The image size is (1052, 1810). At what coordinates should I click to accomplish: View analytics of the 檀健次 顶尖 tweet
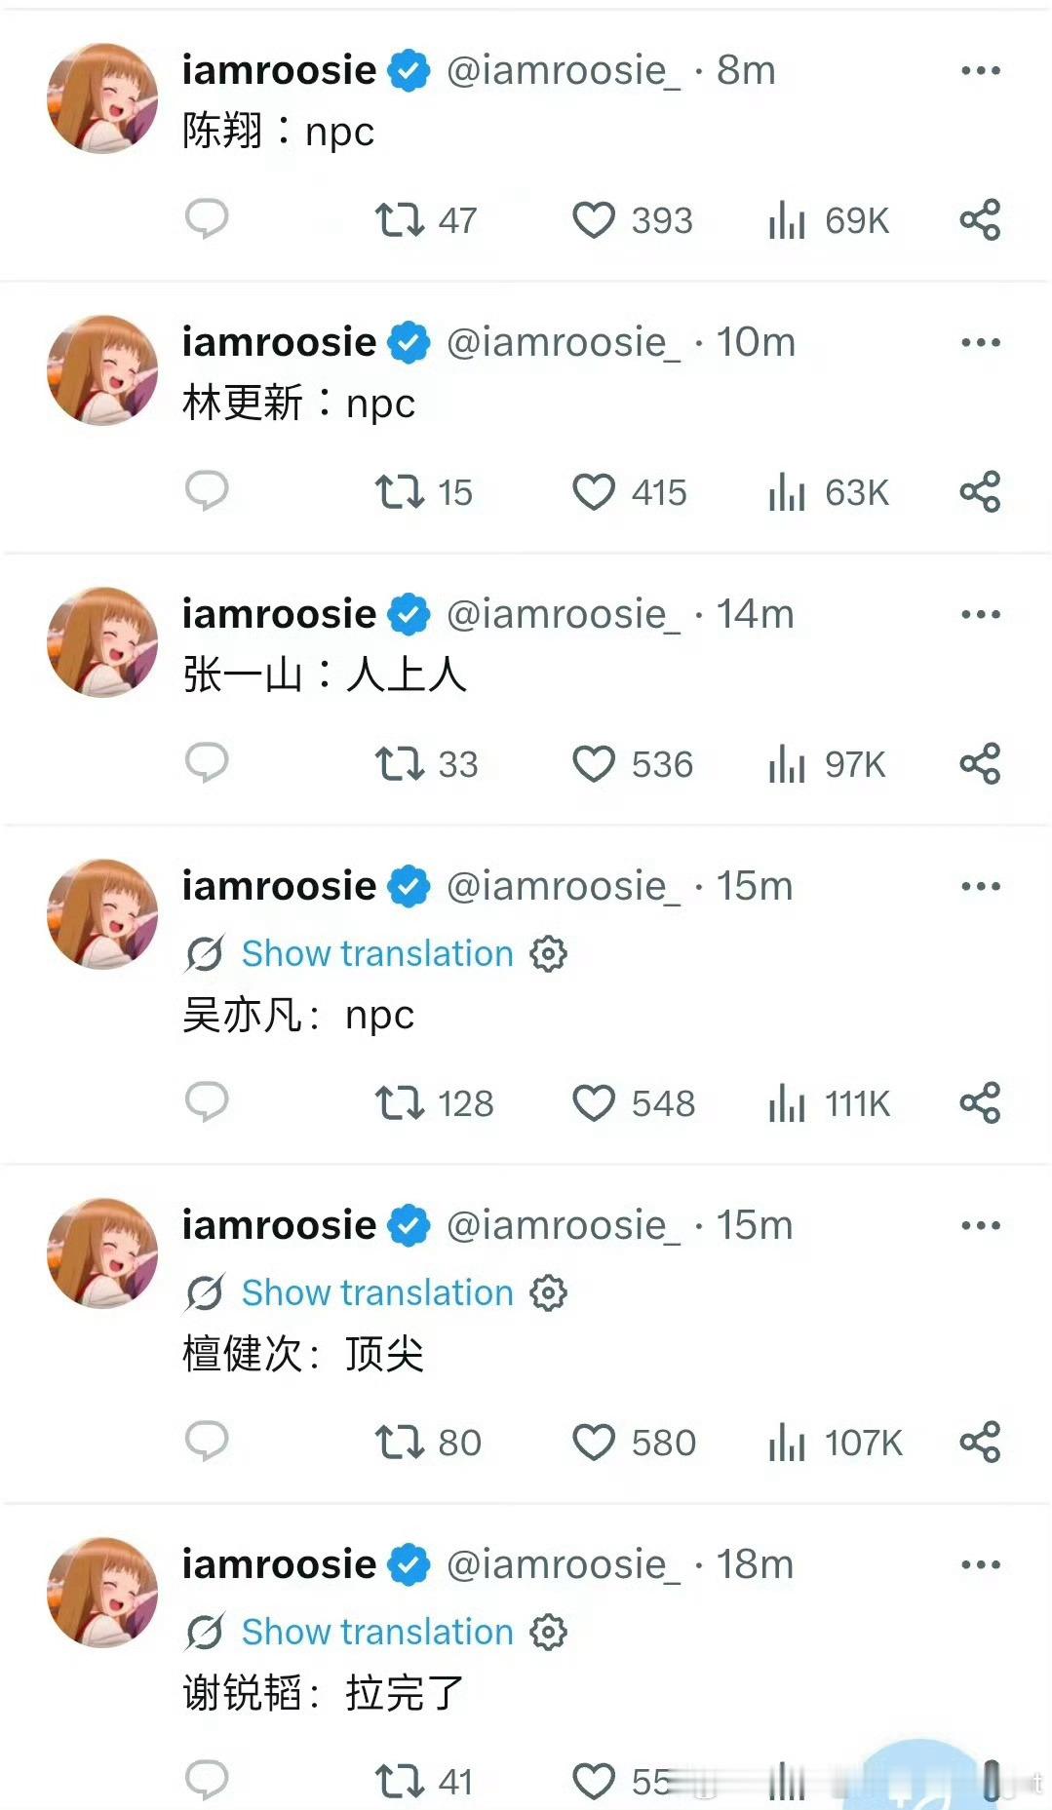pyautogui.click(x=836, y=1443)
